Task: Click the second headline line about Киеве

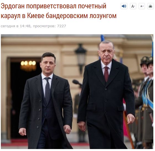Action: pyautogui.click(x=58, y=16)
